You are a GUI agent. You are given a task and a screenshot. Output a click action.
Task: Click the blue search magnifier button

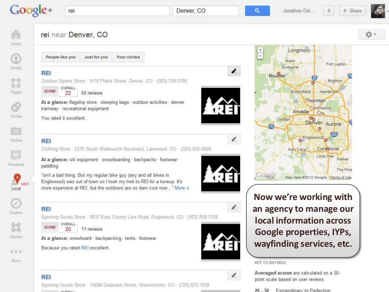(x=257, y=11)
